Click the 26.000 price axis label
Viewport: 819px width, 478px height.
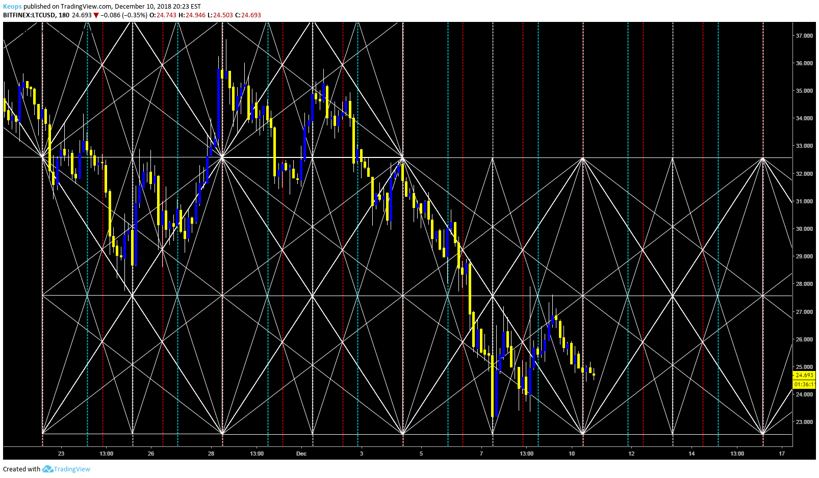click(x=804, y=339)
